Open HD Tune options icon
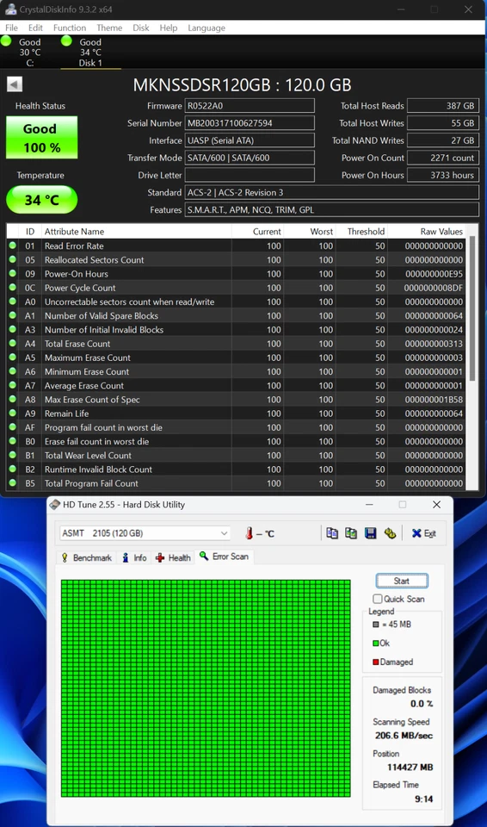487x827 pixels. pos(390,532)
